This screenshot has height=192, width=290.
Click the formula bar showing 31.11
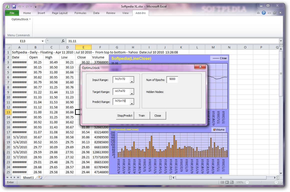(173, 41)
